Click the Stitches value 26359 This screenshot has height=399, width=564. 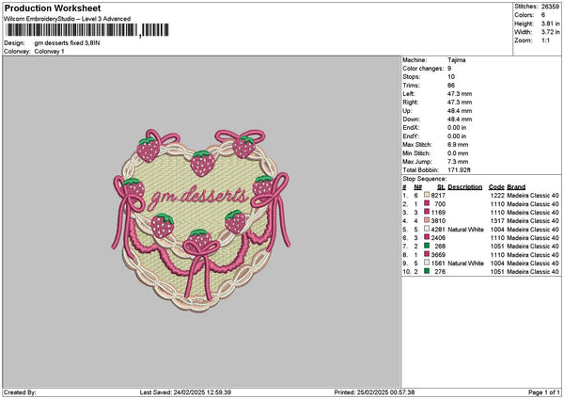point(550,7)
